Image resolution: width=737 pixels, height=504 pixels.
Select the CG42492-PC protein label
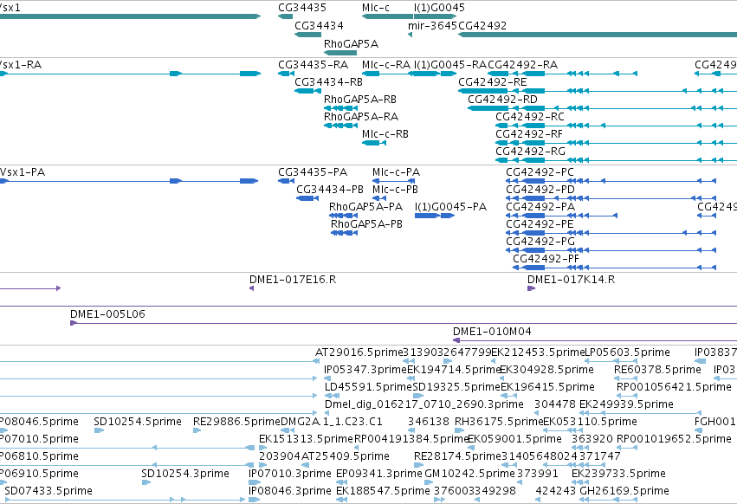540,172
